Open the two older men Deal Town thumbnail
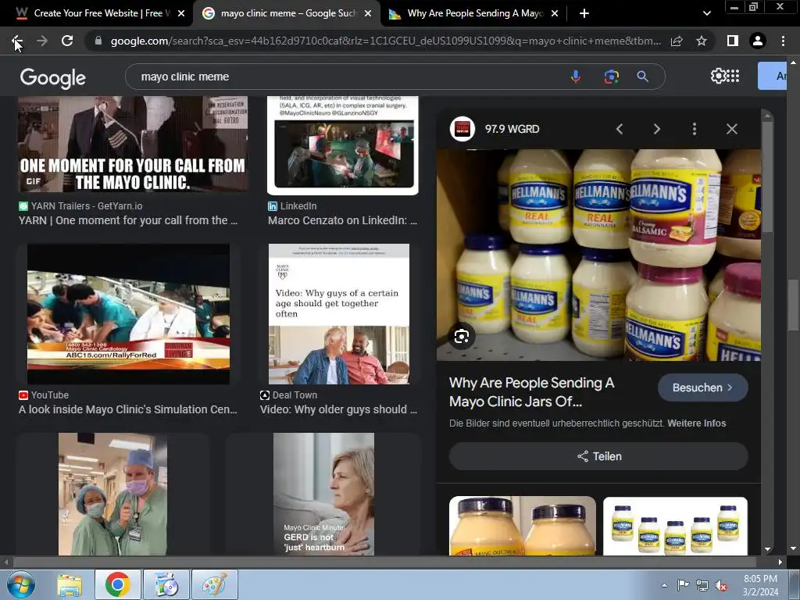This screenshot has width=800, height=600. [x=339, y=314]
